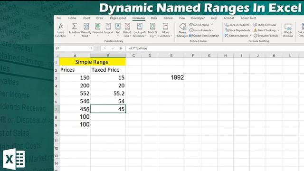
Task: Open the Logical functions icon
Action: (108, 27)
